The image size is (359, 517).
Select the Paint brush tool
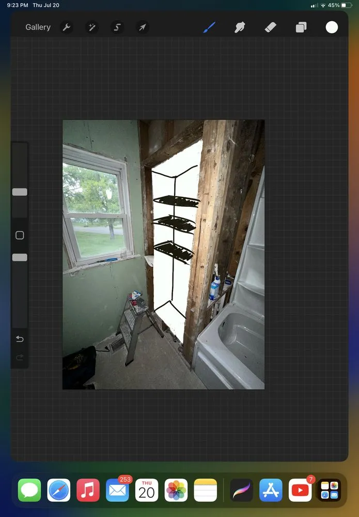point(208,27)
